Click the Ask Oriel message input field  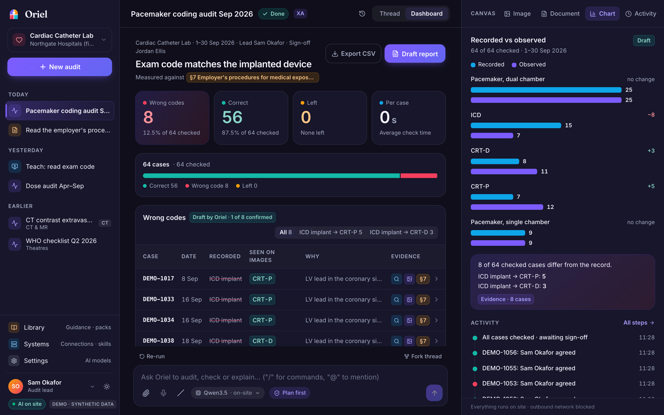tap(290, 377)
